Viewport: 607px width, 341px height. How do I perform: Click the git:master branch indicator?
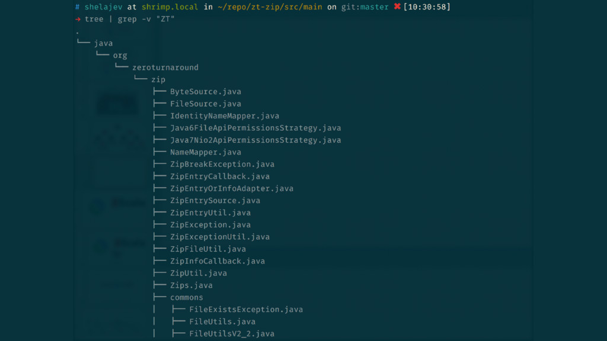click(365, 7)
